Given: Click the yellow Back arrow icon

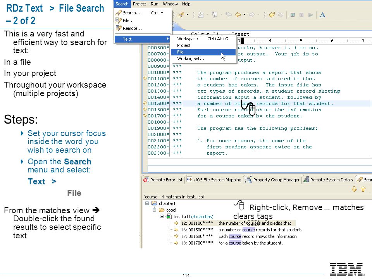Looking at the screenshot, I should click(x=238, y=15).
